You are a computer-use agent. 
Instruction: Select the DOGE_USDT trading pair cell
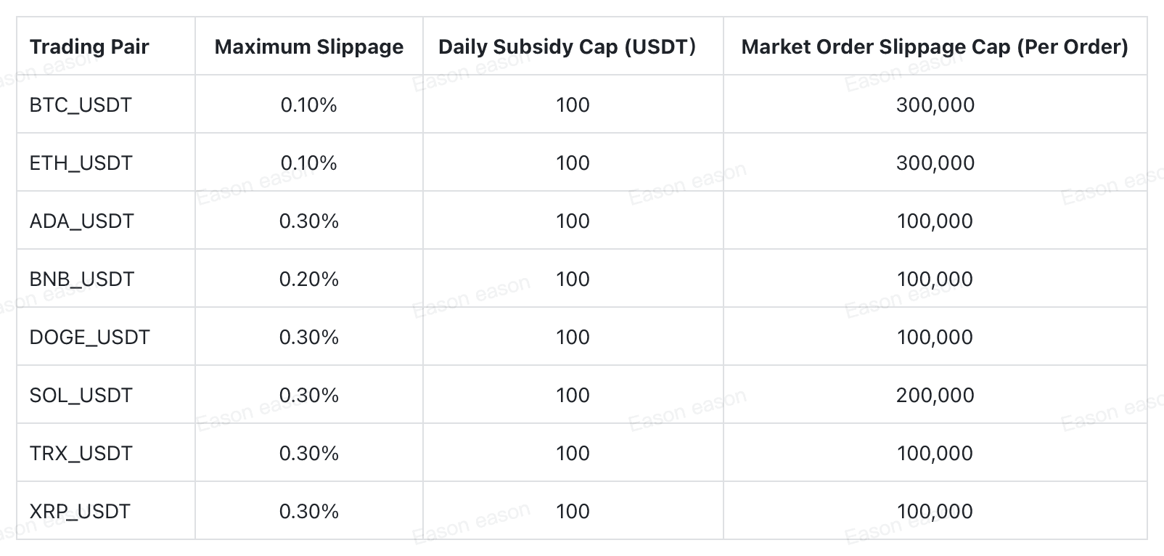click(90, 337)
